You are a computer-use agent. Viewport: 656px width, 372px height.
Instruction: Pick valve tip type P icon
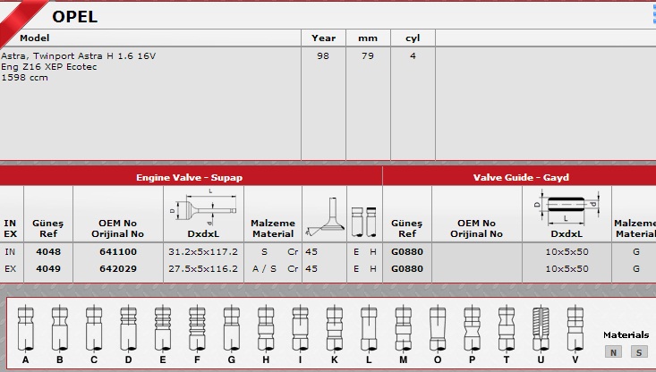pos(472,327)
